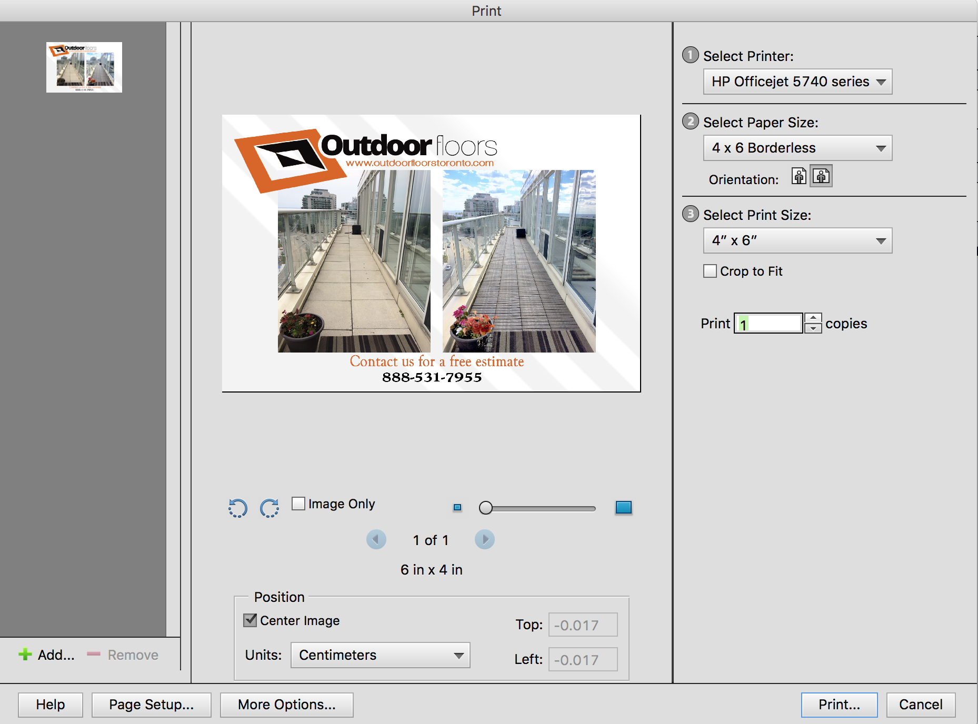Decrease the number of copies
This screenshot has height=724, width=978.
click(813, 328)
